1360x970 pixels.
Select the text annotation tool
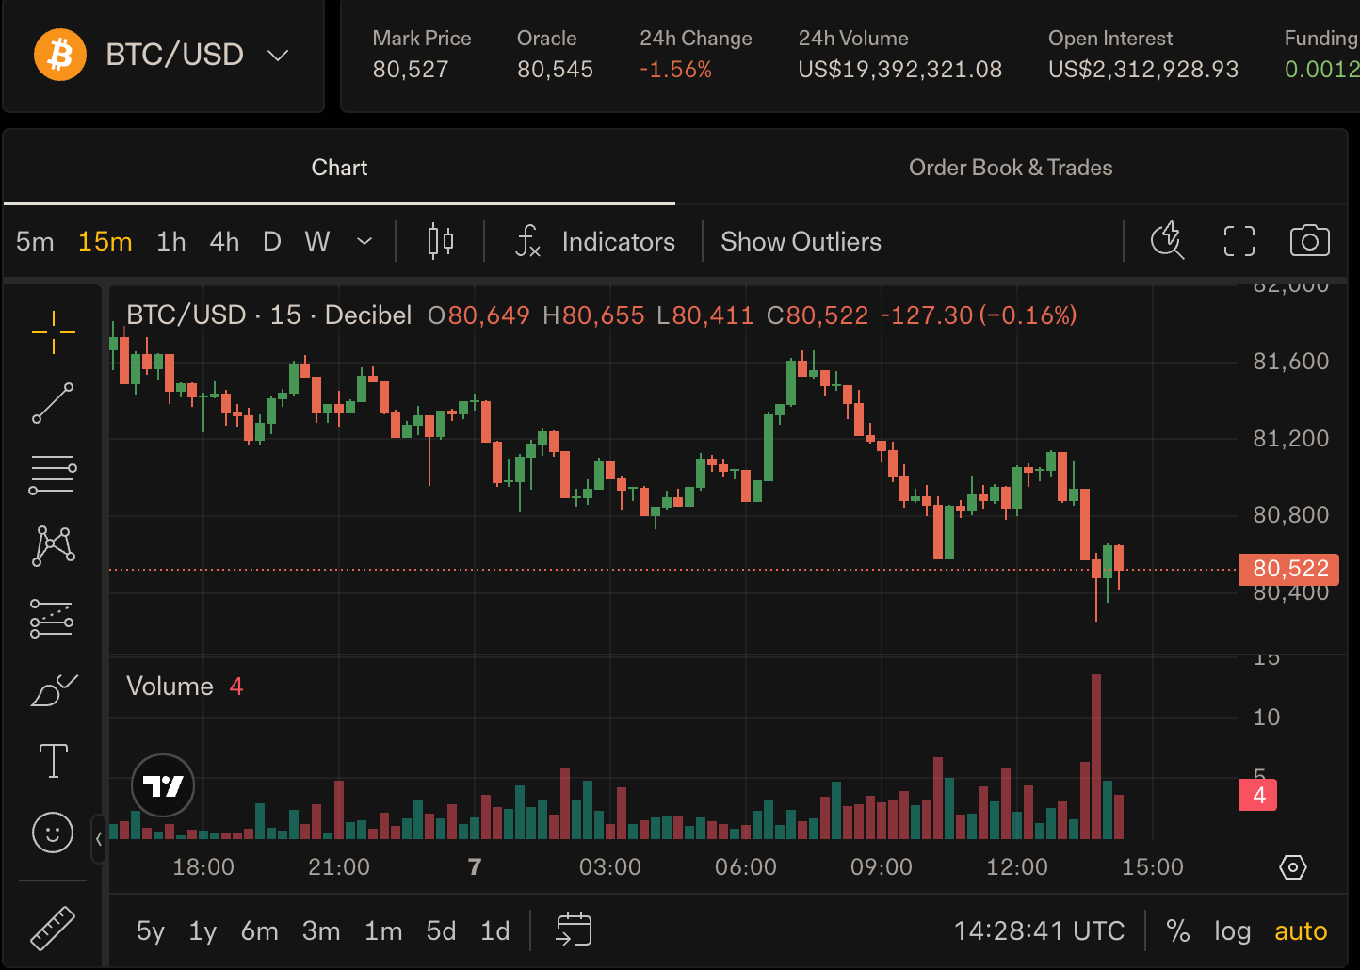54,761
